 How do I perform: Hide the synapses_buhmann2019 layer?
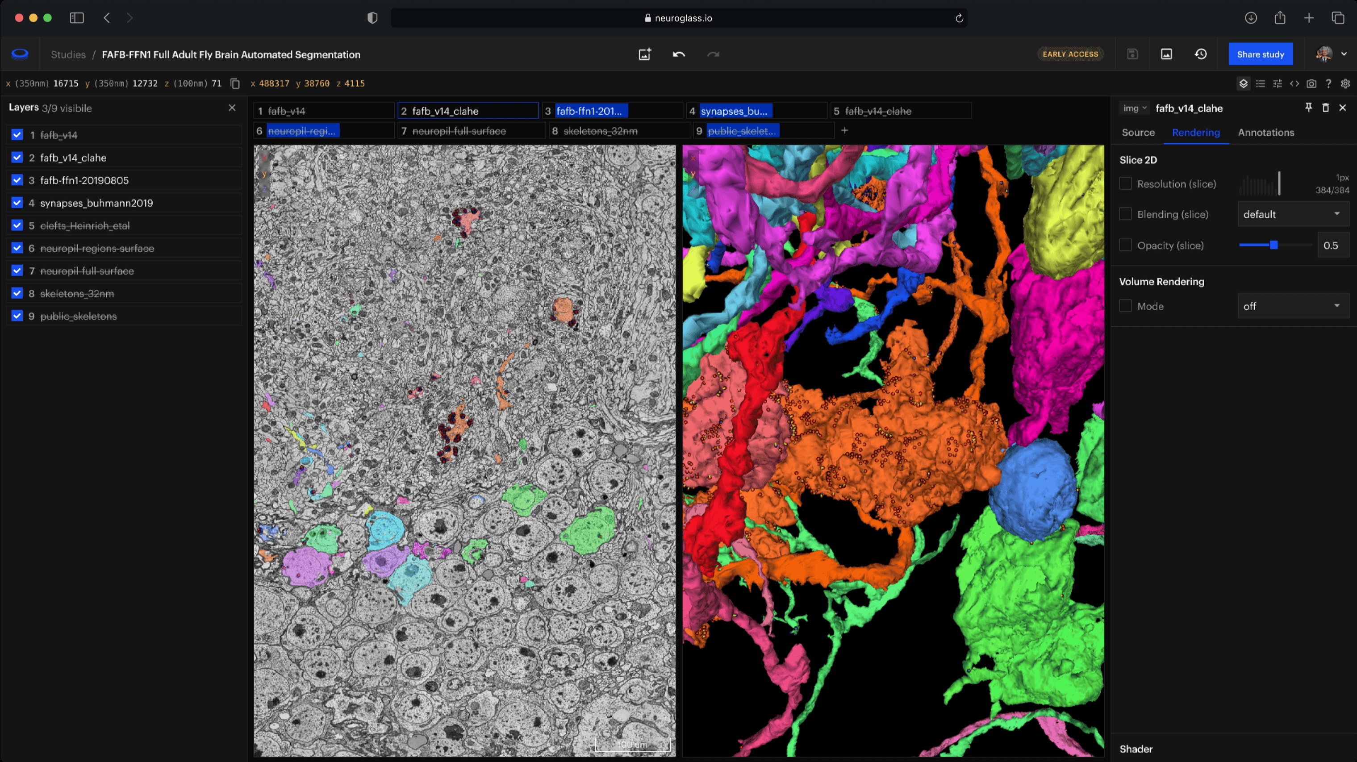tap(17, 202)
